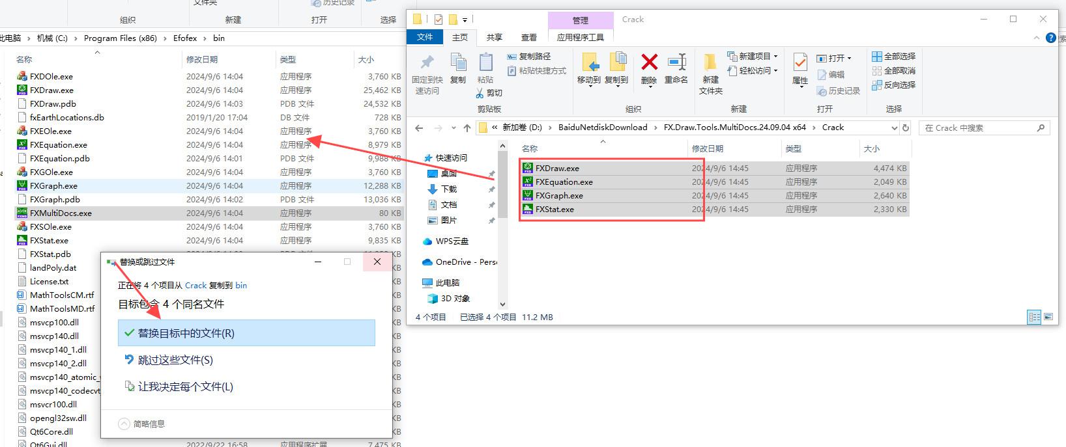Click the blue Crack link in dialog

pos(195,286)
